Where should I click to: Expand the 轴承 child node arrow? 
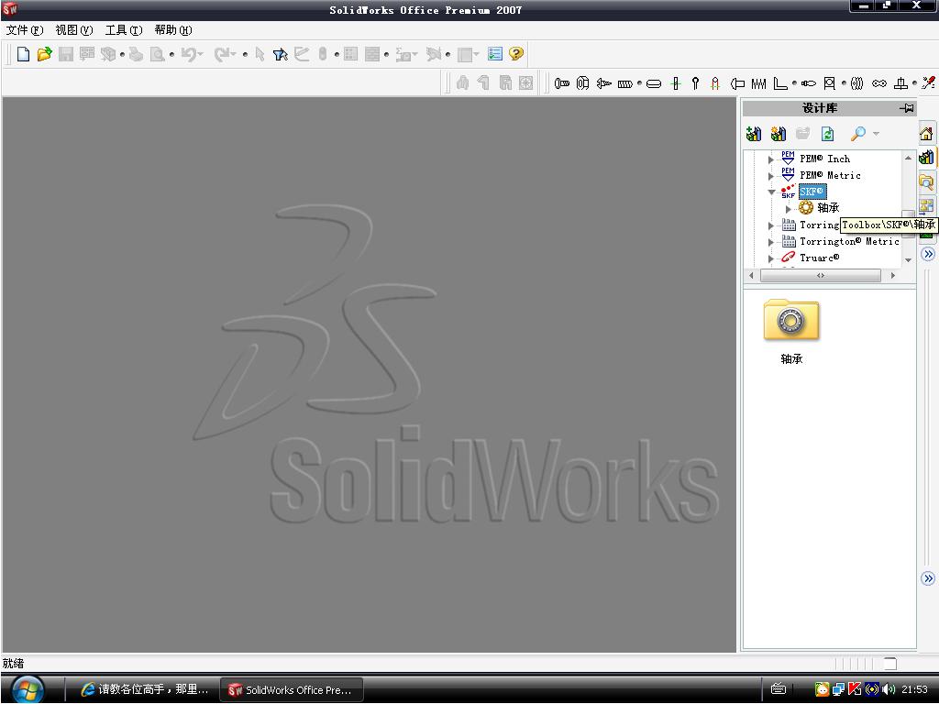[x=788, y=209]
